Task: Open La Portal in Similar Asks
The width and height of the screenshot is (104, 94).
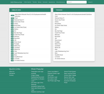Action: (17, 59)
